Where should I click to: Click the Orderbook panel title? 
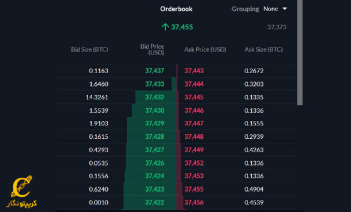176,9
